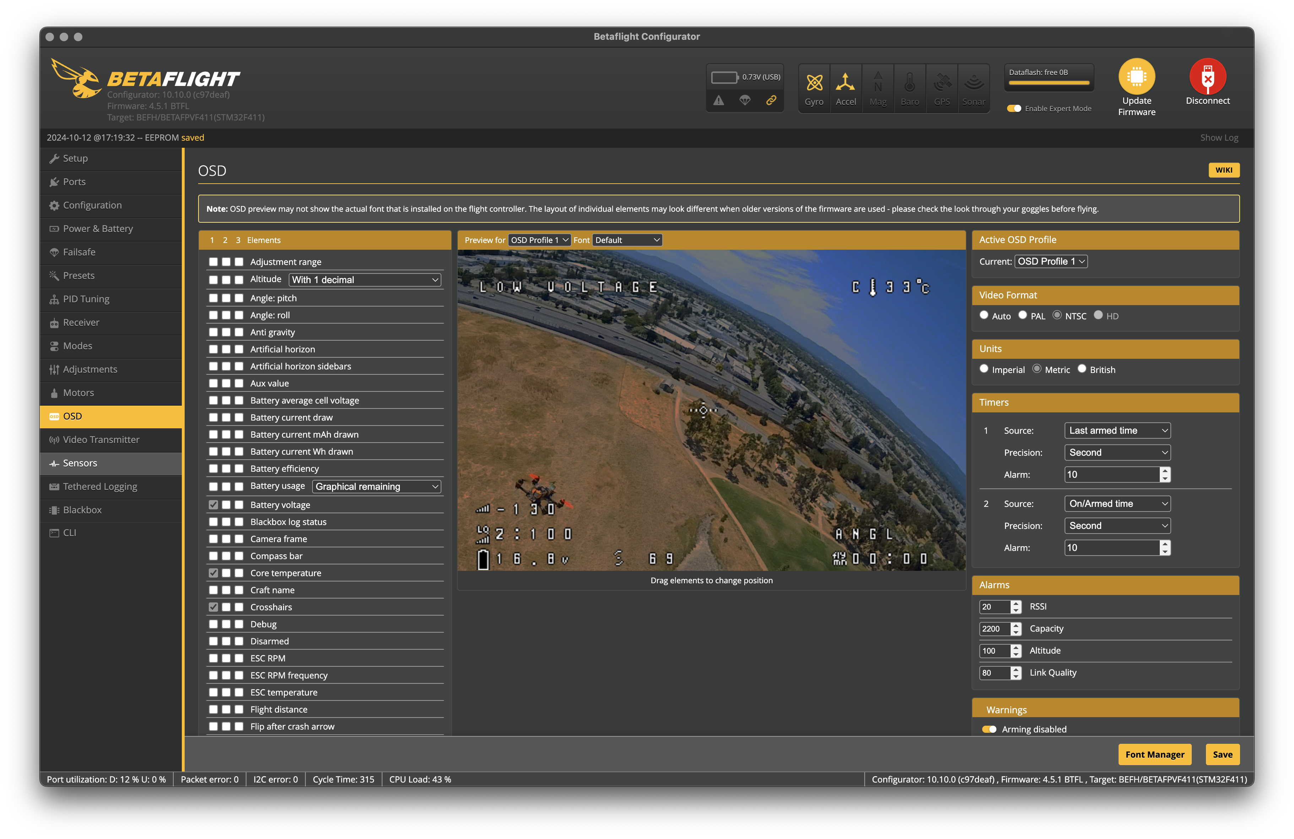Screen dimensions: 1294x839
Task: Click the Receiver sidebar icon
Action: pos(54,323)
